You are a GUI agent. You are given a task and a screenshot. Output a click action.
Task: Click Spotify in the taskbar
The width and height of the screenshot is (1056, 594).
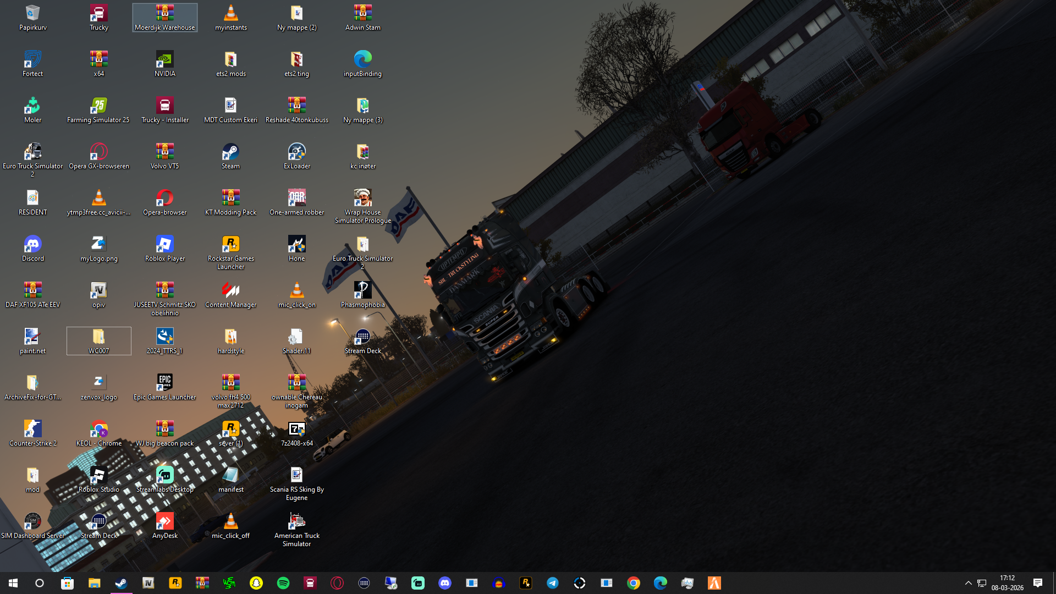coord(283,583)
